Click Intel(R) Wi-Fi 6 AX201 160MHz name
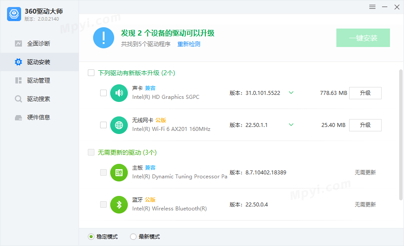This screenshot has height=246, width=404. [171, 129]
